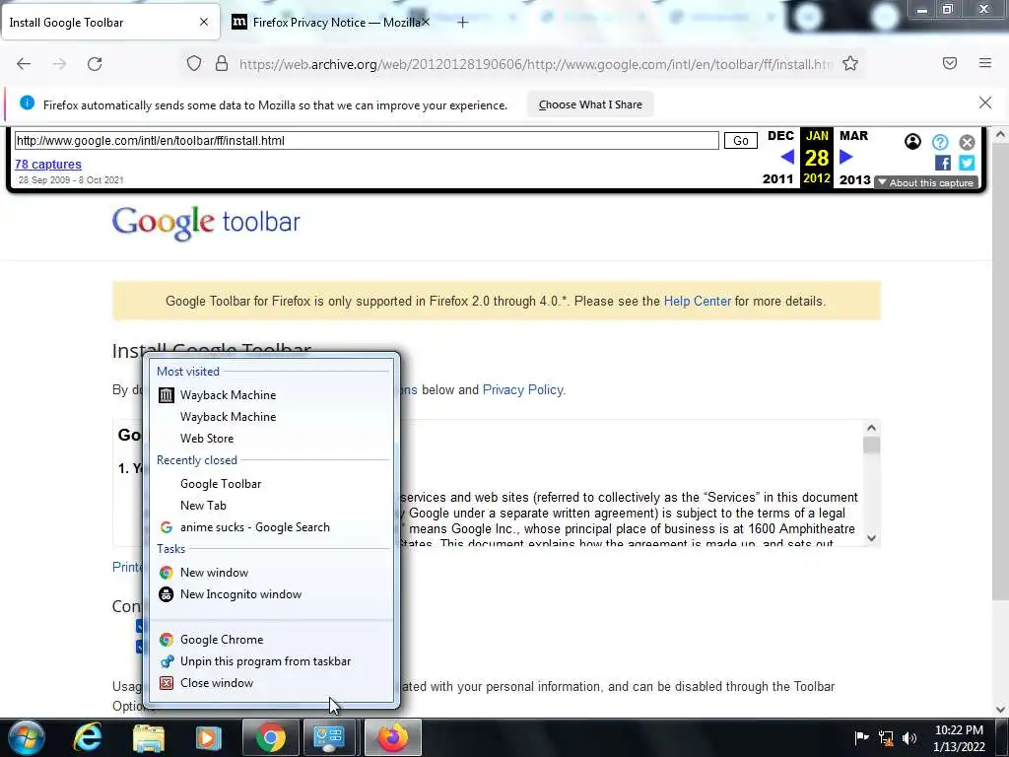Expand About this capture dropdown
Image resolution: width=1009 pixels, height=757 pixels.
[926, 182]
